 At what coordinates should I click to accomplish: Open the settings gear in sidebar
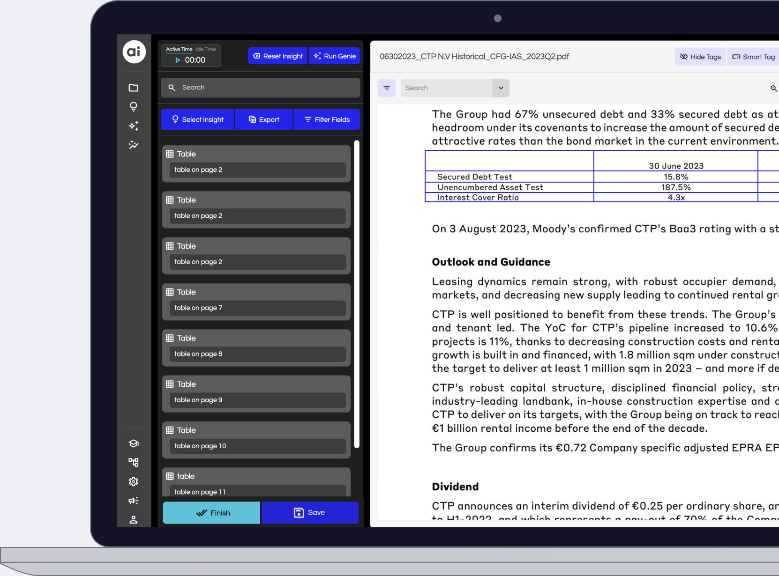(x=134, y=481)
